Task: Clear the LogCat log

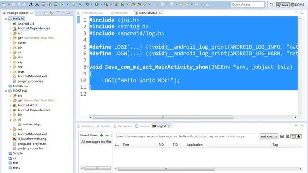Action: [x=288, y=136]
